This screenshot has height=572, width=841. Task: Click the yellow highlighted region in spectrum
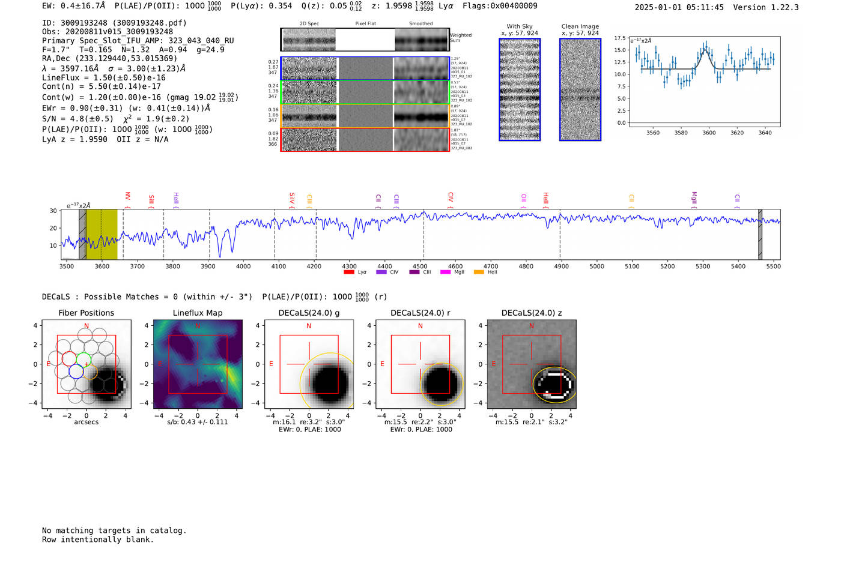click(x=102, y=235)
